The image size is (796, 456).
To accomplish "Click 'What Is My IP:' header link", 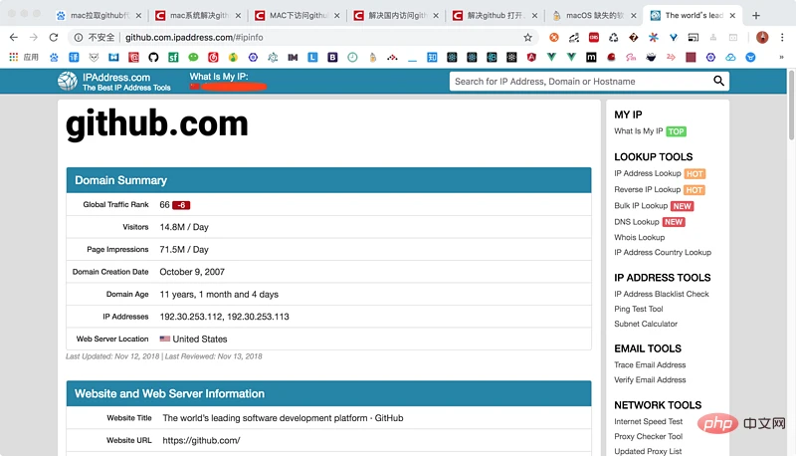I will 219,77.
